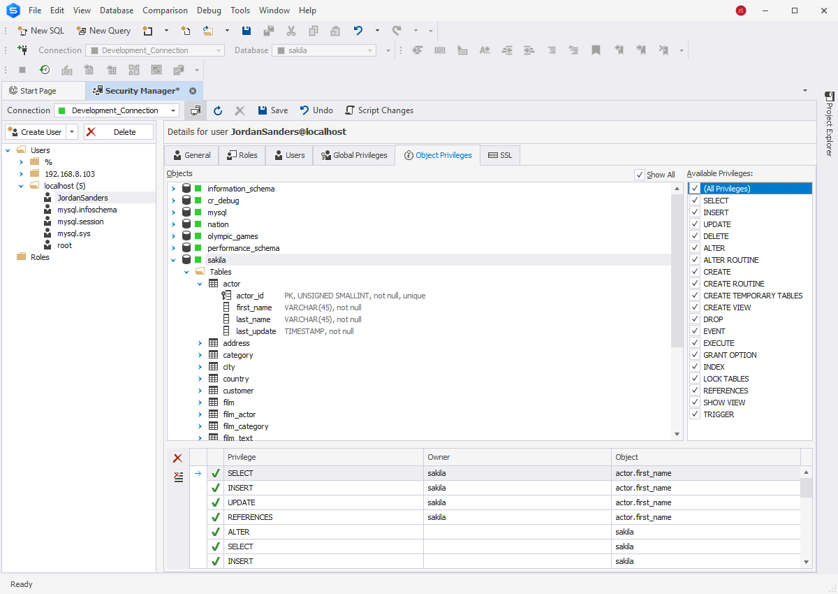Click the Refresh icon in Security Manager toolbar
Screen dimensions: 838x594
click(x=218, y=110)
